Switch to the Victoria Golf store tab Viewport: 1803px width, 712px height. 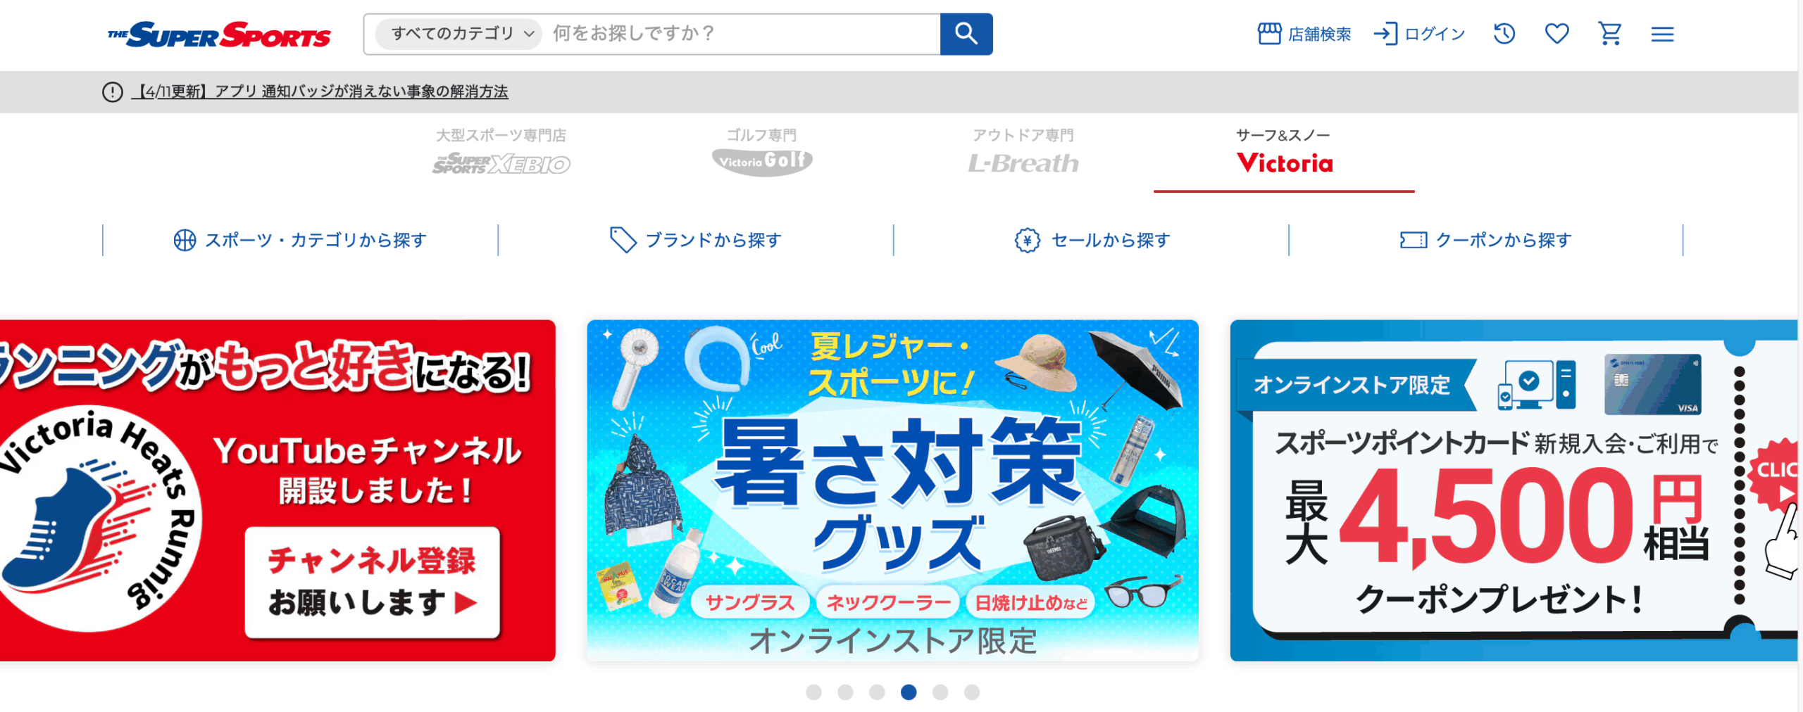click(x=761, y=153)
